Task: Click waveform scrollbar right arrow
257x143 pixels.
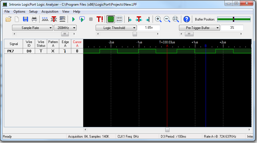Action: coord(249,130)
